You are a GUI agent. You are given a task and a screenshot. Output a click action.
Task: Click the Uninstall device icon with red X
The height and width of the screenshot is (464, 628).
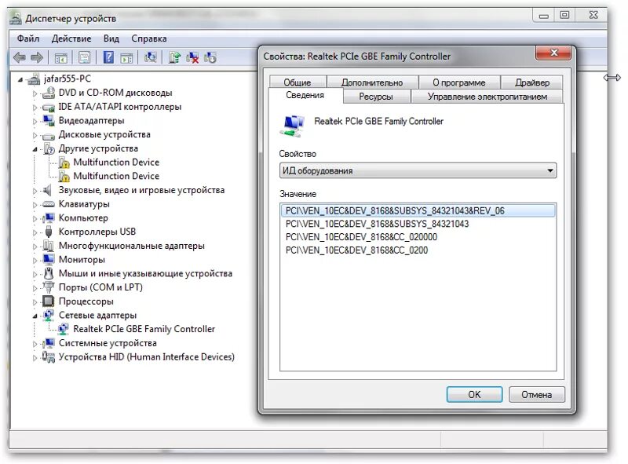coord(192,57)
